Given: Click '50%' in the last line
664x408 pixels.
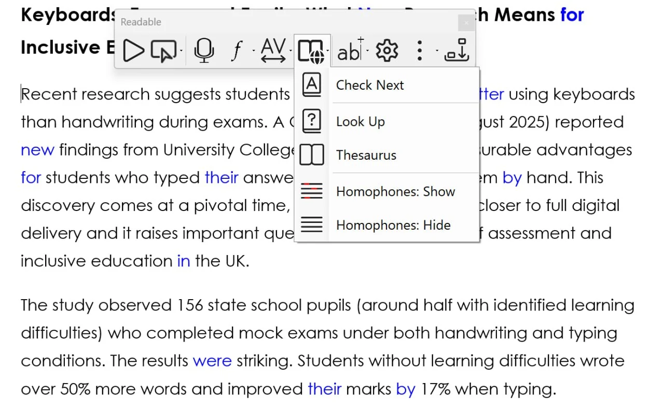Looking at the screenshot, I should click(x=76, y=389).
